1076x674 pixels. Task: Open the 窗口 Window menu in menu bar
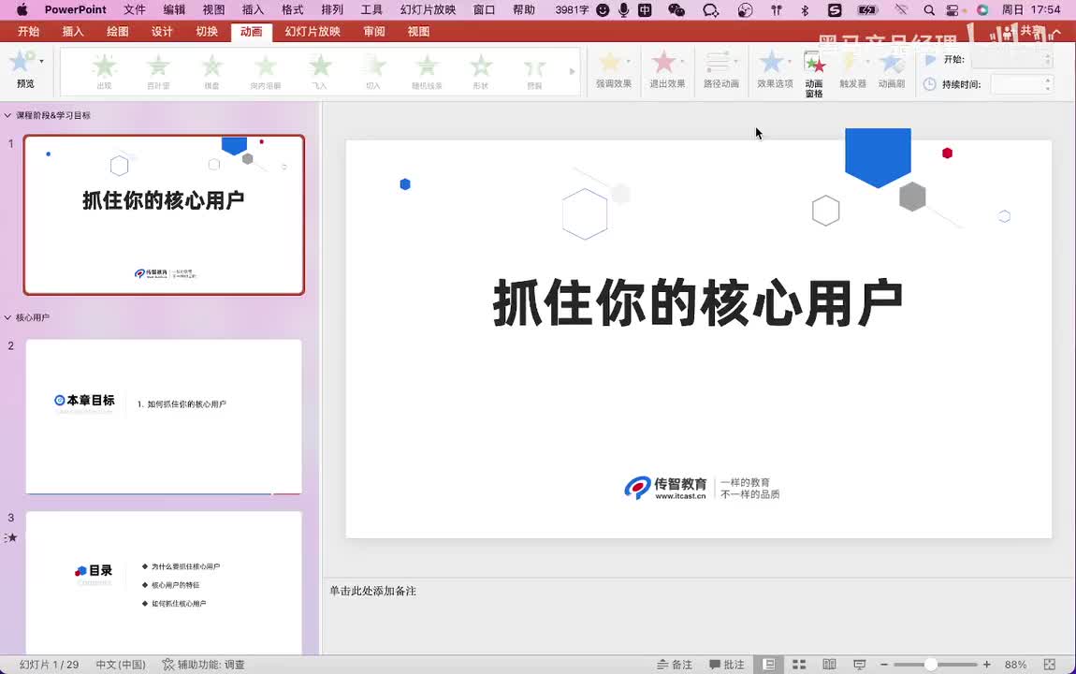click(485, 9)
